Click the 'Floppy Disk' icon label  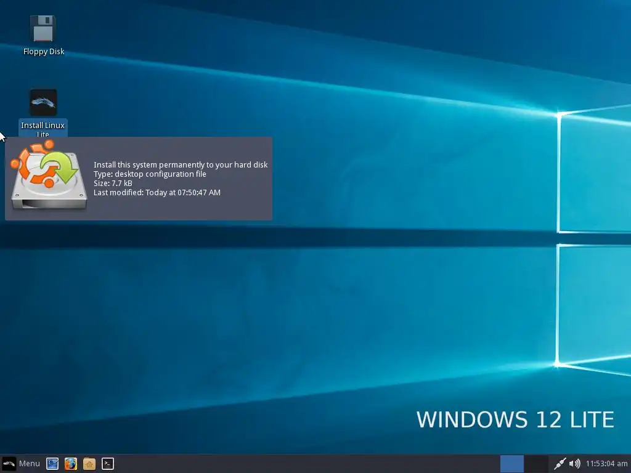point(44,52)
